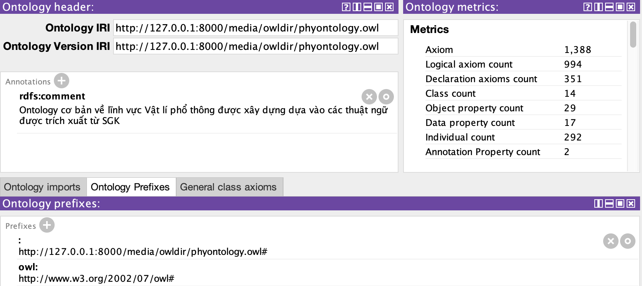Edit the default ':' prefix entry
Screen dimensions: 642x286
tap(628, 241)
